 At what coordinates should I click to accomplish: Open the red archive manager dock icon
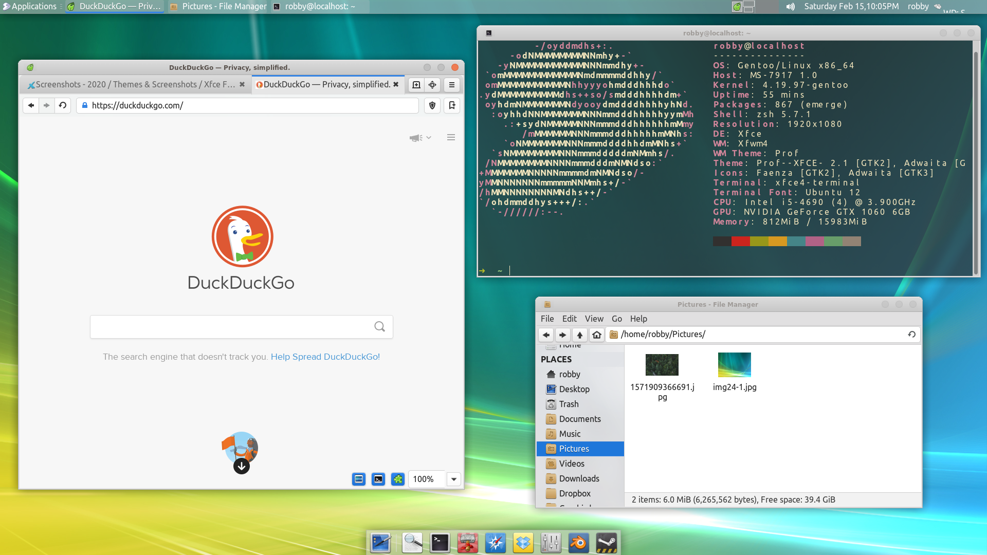pyautogui.click(x=468, y=543)
